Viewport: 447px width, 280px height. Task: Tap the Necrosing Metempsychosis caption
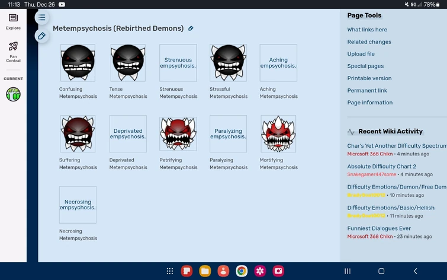[x=78, y=234]
